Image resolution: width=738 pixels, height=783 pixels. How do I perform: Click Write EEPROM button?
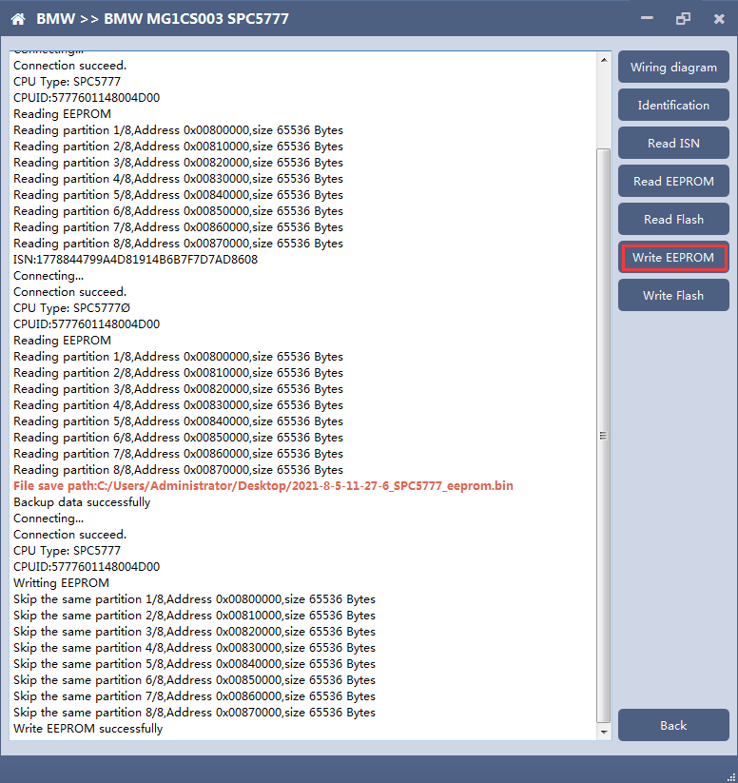pos(673,257)
